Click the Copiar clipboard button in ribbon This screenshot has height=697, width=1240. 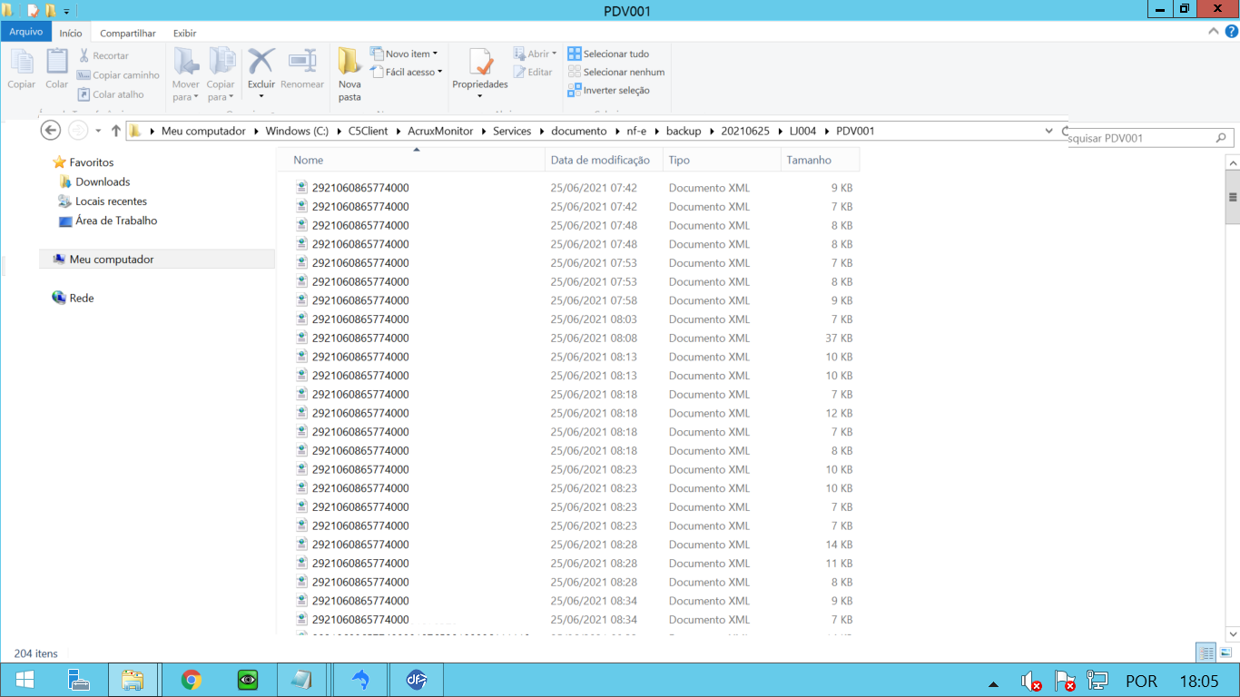(x=22, y=69)
